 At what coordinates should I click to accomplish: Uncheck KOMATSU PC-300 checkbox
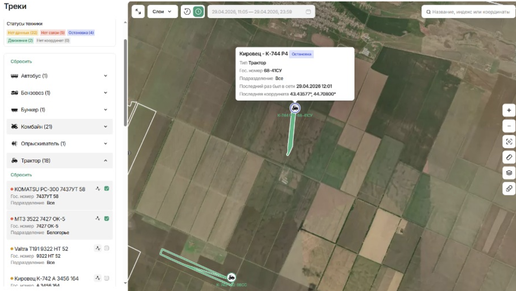[107, 188]
